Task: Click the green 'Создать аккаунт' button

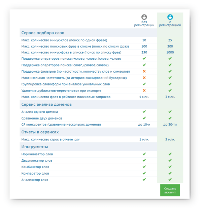Action: point(170,190)
